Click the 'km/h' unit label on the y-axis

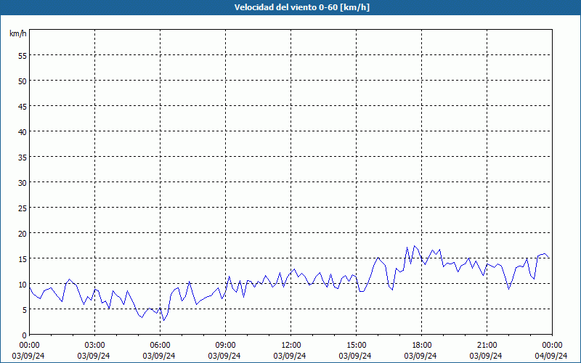[x=18, y=33]
